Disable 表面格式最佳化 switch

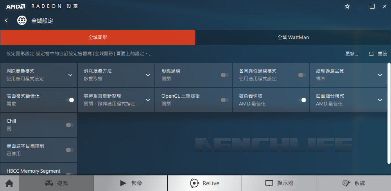tap(70, 100)
